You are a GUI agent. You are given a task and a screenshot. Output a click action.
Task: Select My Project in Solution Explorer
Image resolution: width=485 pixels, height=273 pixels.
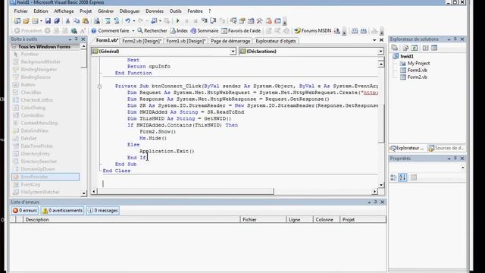pos(418,63)
